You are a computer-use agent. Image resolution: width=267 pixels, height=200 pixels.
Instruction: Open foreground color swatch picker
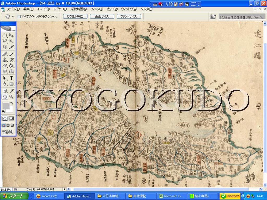[x=6, y=106]
